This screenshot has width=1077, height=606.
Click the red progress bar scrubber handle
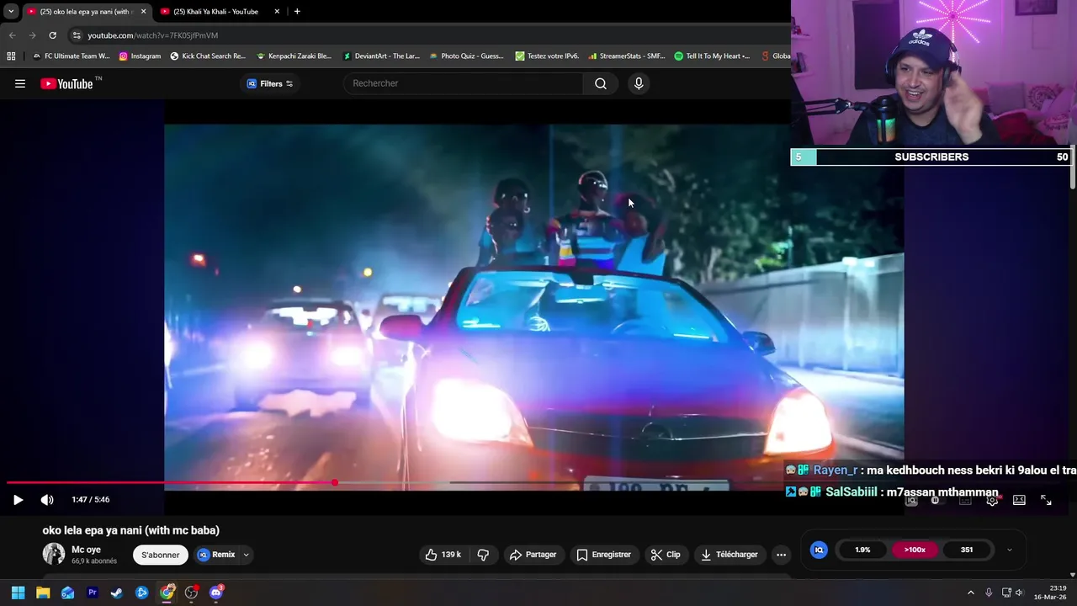(334, 483)
